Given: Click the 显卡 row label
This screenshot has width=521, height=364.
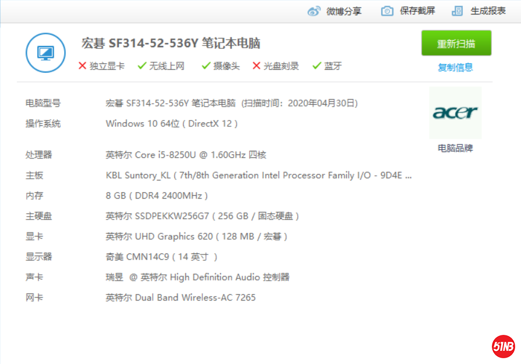Looking at the screenshot, I should click(34, 236).
